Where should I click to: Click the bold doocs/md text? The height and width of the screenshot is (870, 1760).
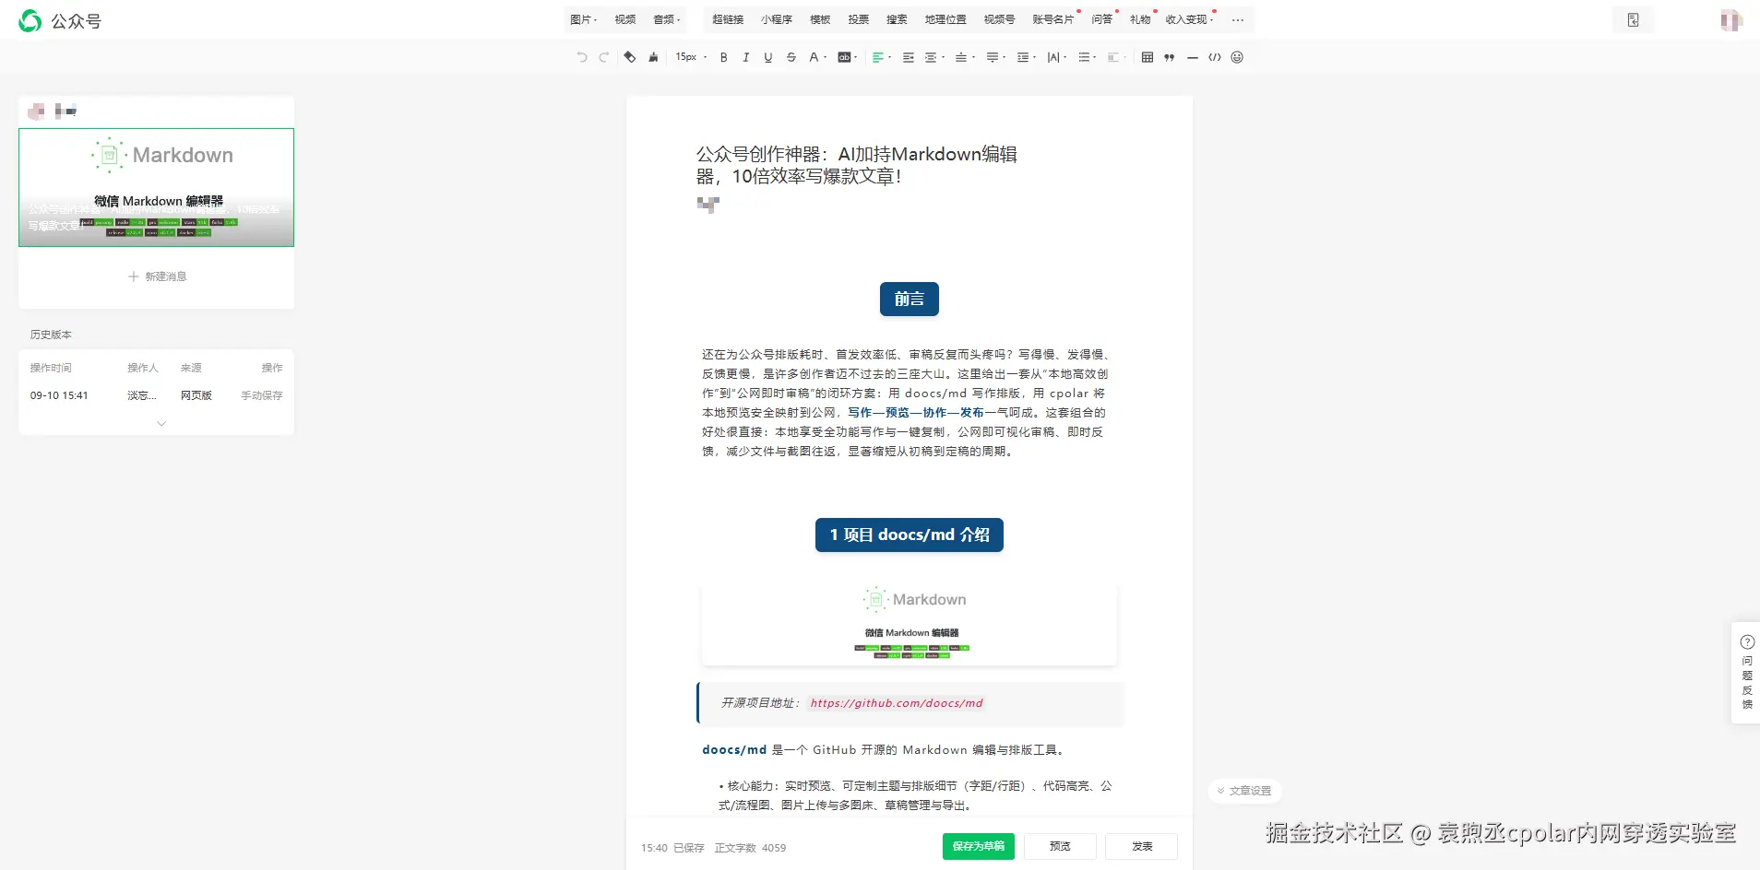click(734, 750)
